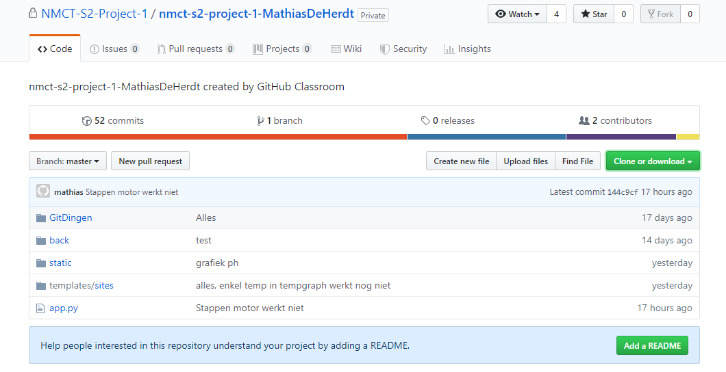Screen dimensions: 726x372
Task: Open the Projects tab
Action: coord(282,49)
